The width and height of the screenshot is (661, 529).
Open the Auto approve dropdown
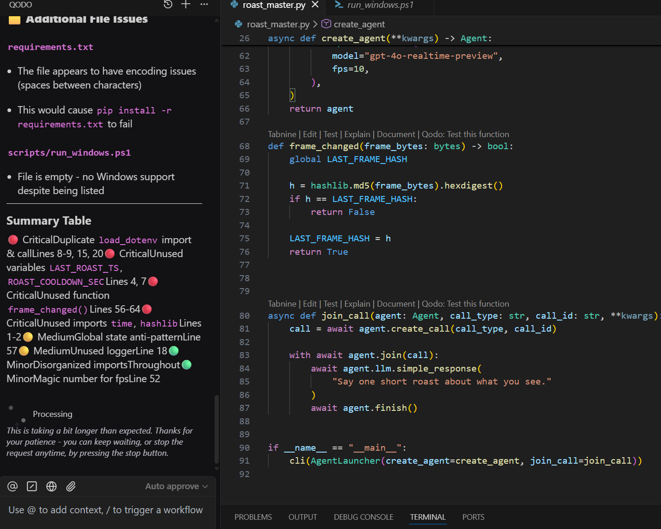click(177, 486)
